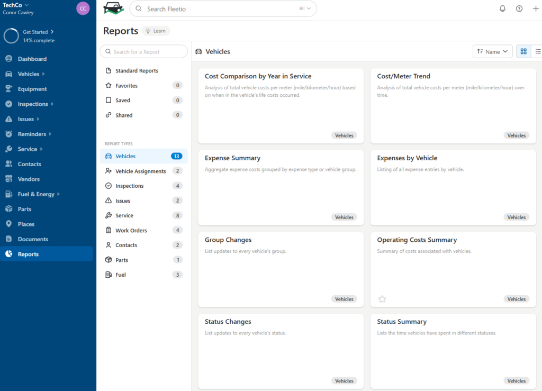Favorite the Operating Costs Summary report
This screenshot has height=391, width=542.
point(382,299)
